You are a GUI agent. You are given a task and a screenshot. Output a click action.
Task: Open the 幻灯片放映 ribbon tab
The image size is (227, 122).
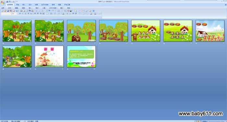pyautogui.click(x=45, y=5)
